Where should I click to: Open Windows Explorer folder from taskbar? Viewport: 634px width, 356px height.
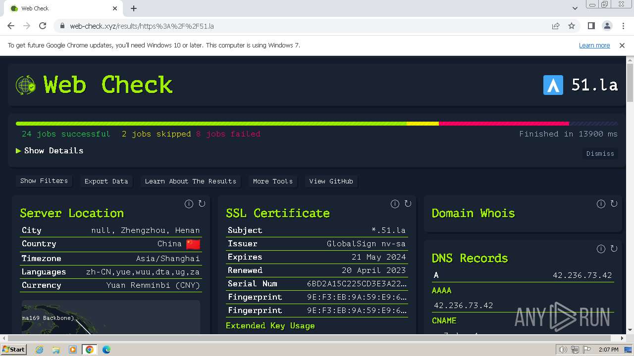[56, 350]
